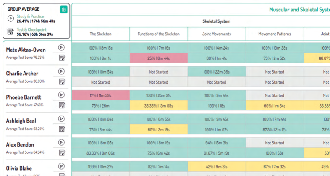The width and height of the screenshot is (330, 176).
Task: Click Olivia's 82% | 7m 14s cell
Action: click(159, 167)
